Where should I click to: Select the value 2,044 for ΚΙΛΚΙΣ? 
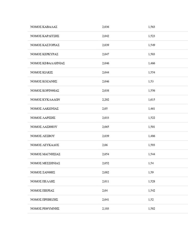pyautogui.click(x=105, y=72)
